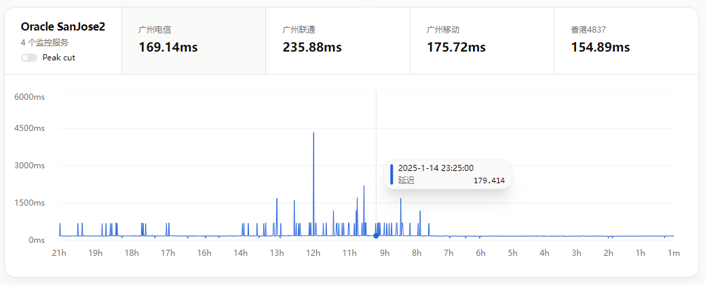The image size is (705, 285).
Task: Toggle the Peak cut switch
Action: [29, 58]
